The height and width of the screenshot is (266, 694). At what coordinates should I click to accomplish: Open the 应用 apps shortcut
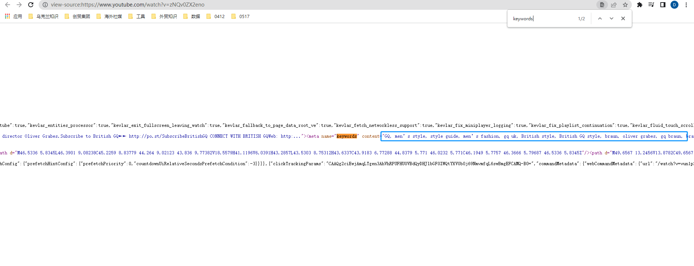click(13, 16)
